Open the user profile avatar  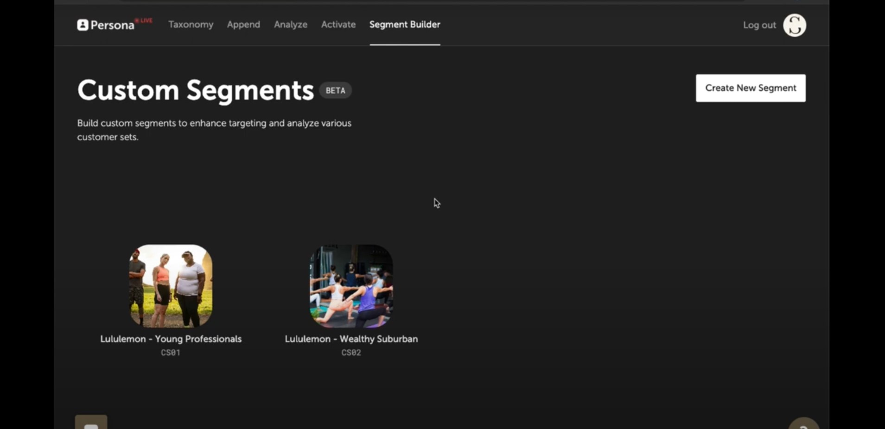coord(795,25)
